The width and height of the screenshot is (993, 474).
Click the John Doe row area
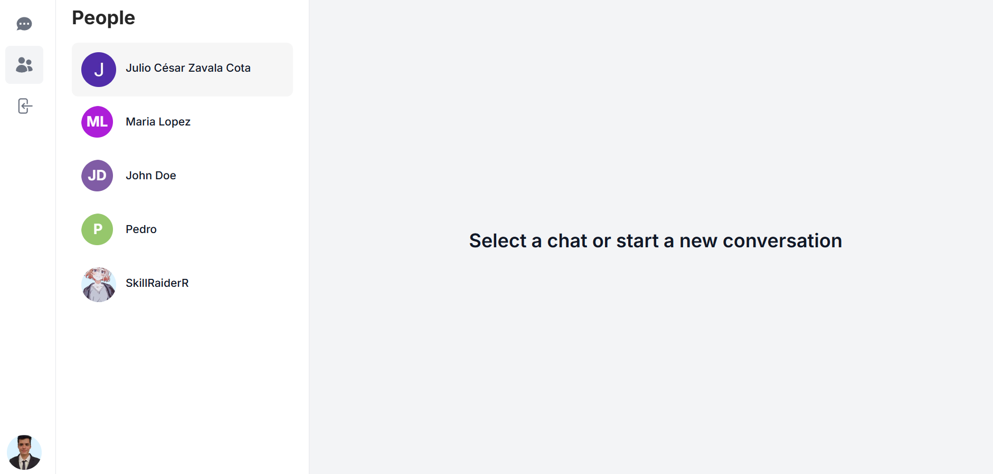pyautogui.click(x=182, y=176)
